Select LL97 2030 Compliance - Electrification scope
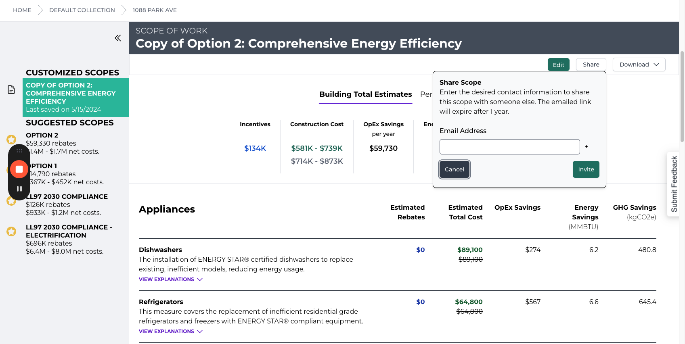The width and height of the screenshot is (685, 344). click(x=69, y=239)
